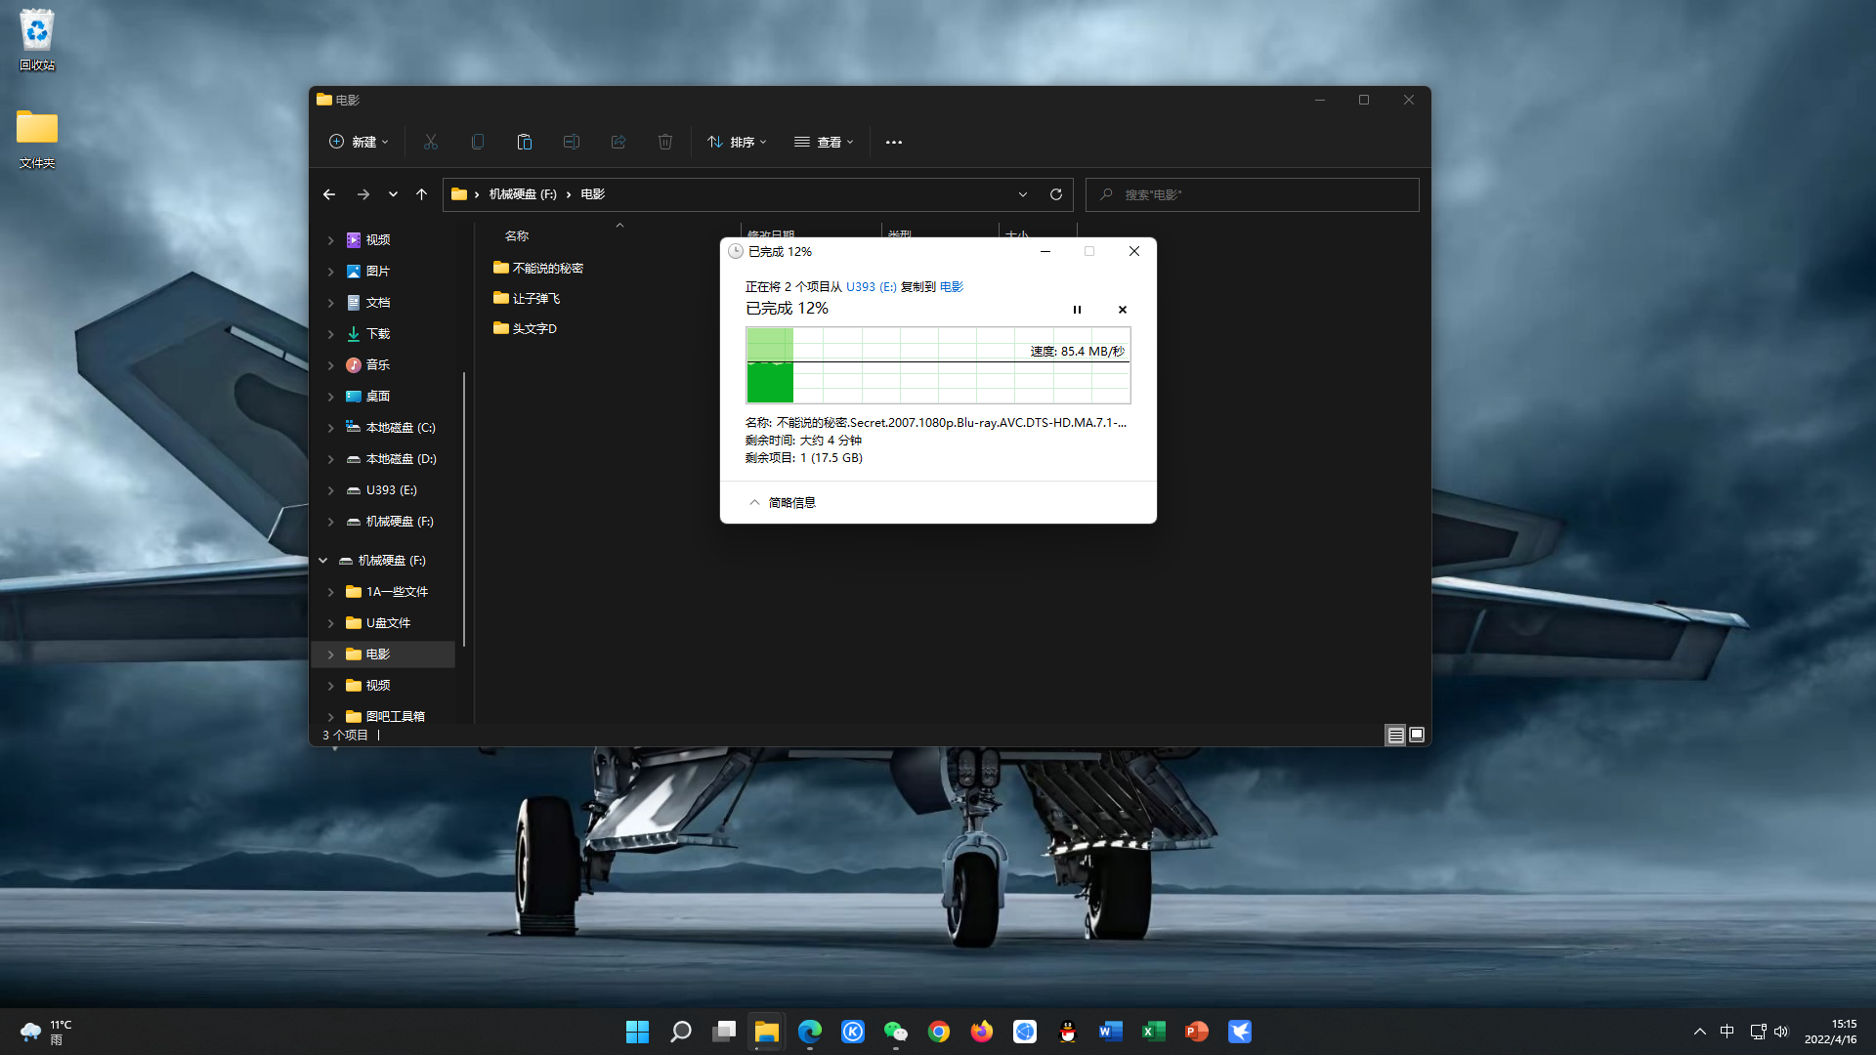Pause the file copy operation
The image size is (1876, 1055).
[x=1077, y=310]
